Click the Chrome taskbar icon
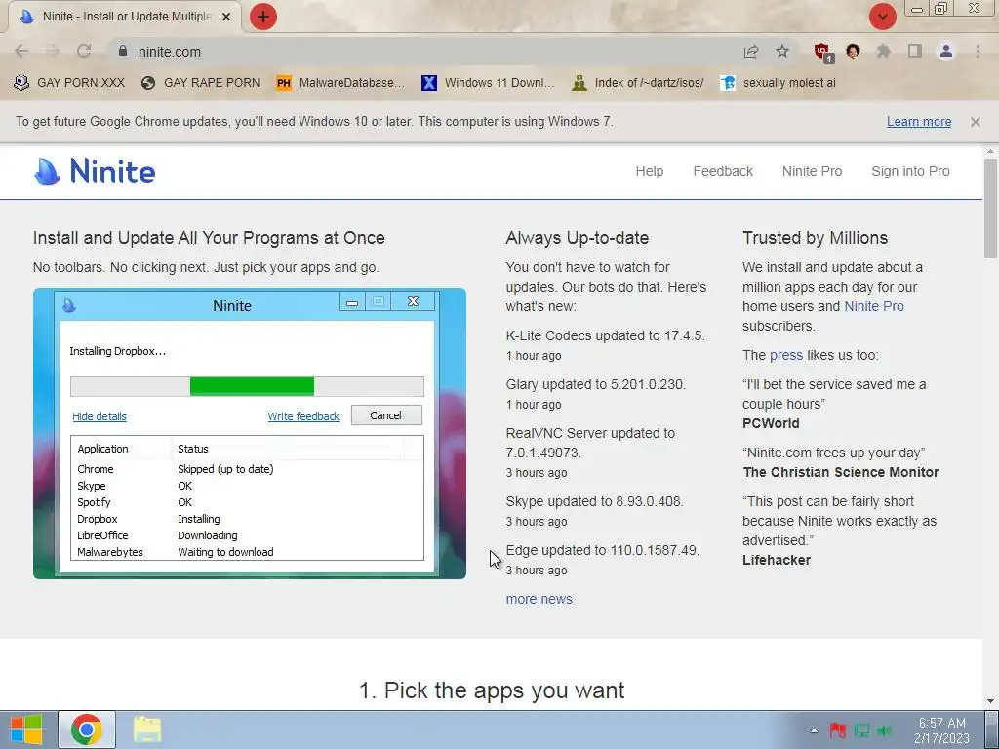 pos(87,729)
